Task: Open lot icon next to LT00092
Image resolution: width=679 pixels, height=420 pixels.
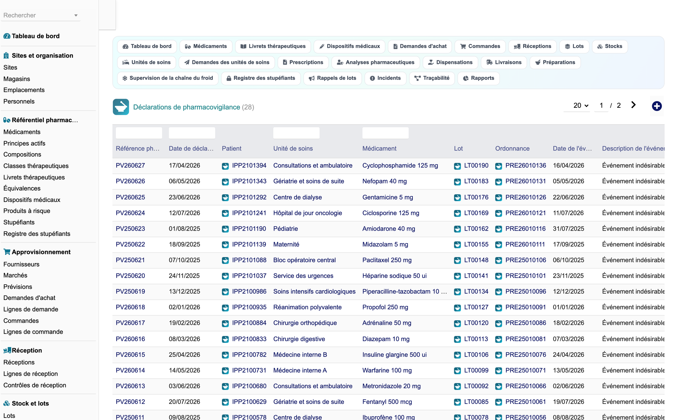Action: (457, 387)
